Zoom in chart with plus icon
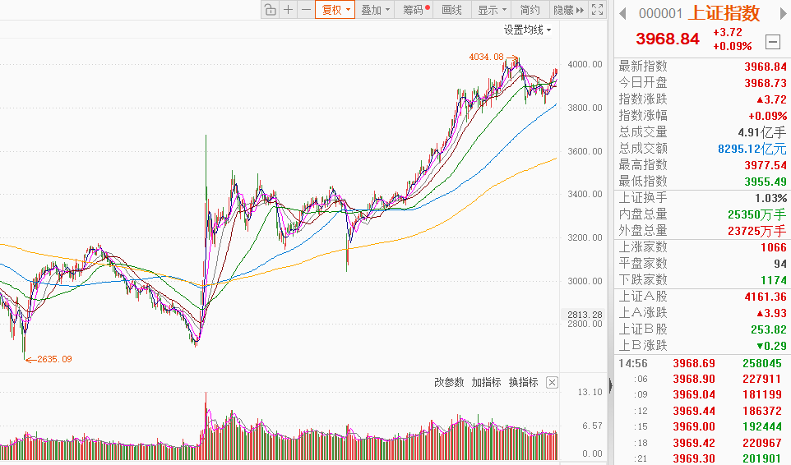Screen dimensions: 791x465 tap(288, 10)
